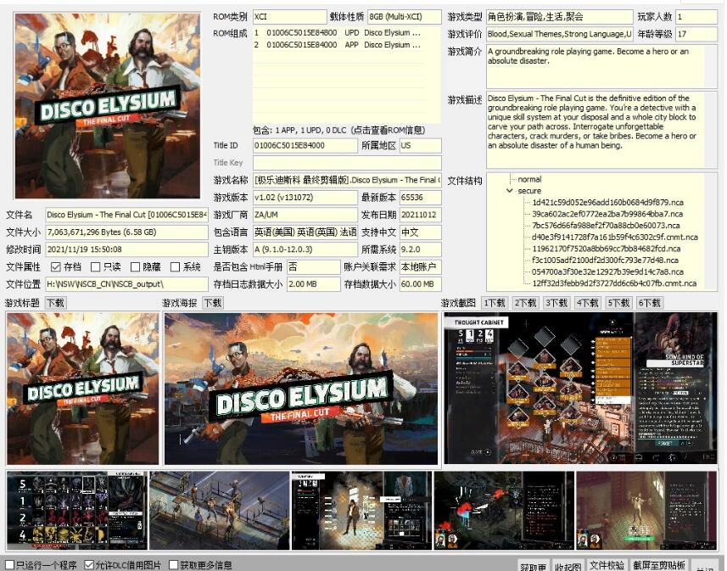Click the 载体性质 field showing 8GB (Multi-XCI)
This screenshot has height=571, width=727.
405,17
